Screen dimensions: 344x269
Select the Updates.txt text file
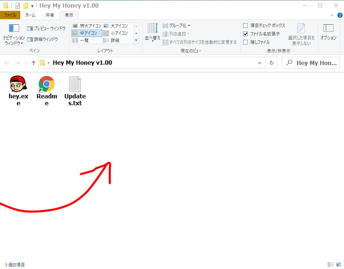tap(75, 84)
